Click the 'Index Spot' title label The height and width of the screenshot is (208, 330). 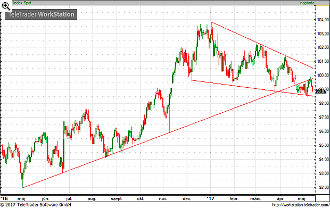pos(22,3)
